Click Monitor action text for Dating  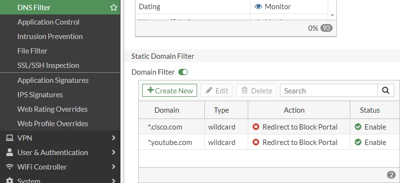tap(278, 7)
